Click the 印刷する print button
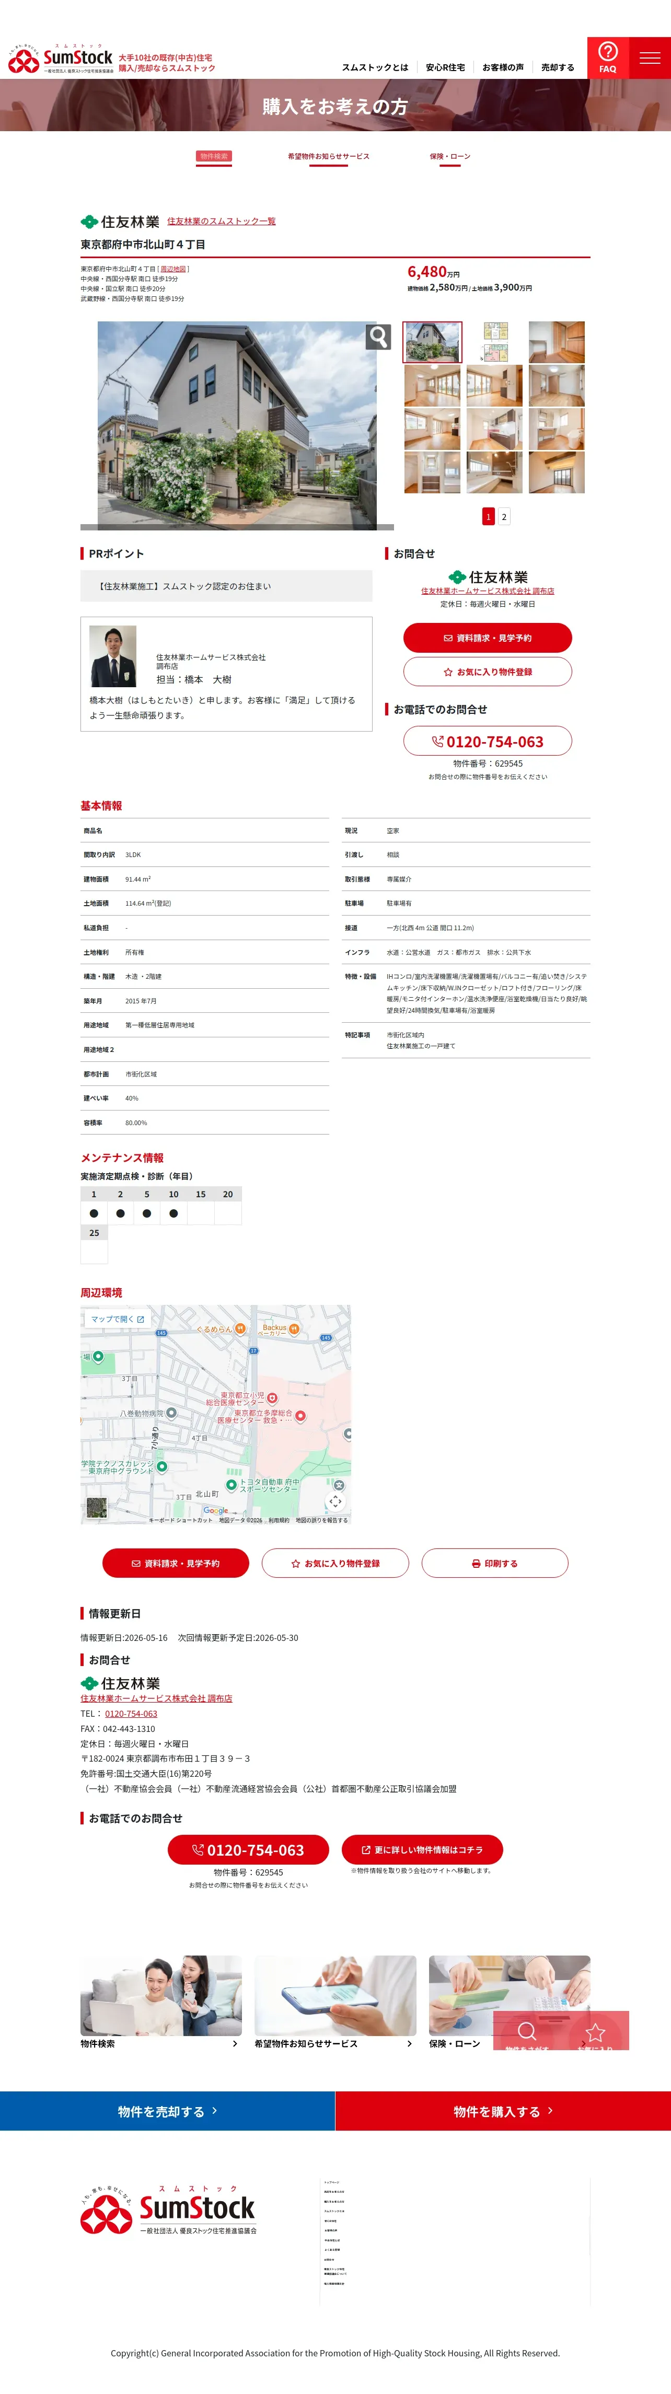This screenshot has height=2394, width=671. 494,1563
